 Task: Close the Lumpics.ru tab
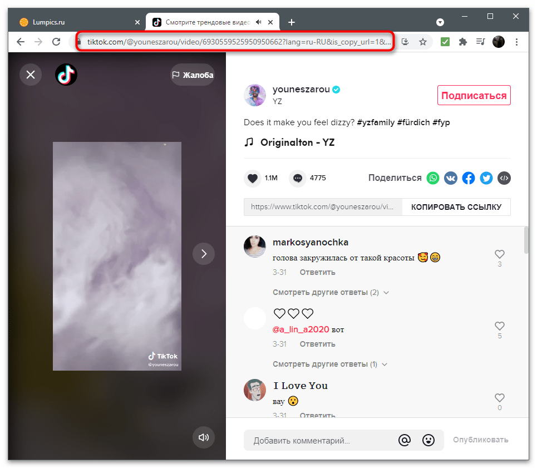[x=137, y=22]
